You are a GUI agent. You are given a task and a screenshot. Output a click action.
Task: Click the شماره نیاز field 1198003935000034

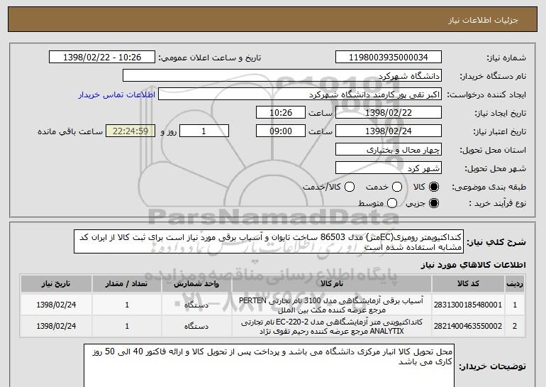pos(389,58)
